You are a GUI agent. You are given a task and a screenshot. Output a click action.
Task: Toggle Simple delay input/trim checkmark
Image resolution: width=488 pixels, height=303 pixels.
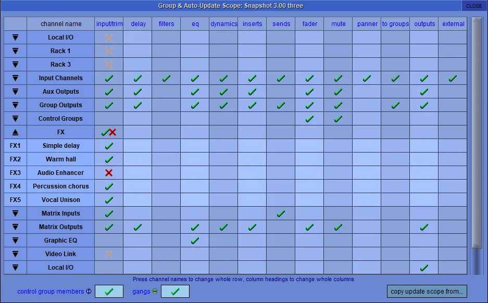(109, 146)
